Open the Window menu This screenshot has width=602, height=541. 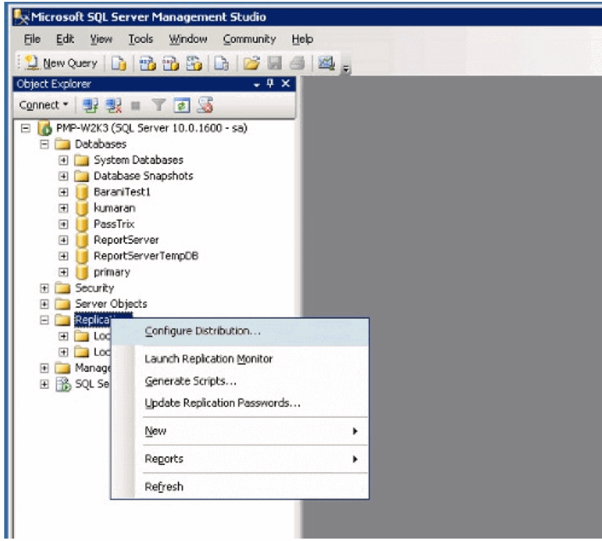(x=188, y=39)
